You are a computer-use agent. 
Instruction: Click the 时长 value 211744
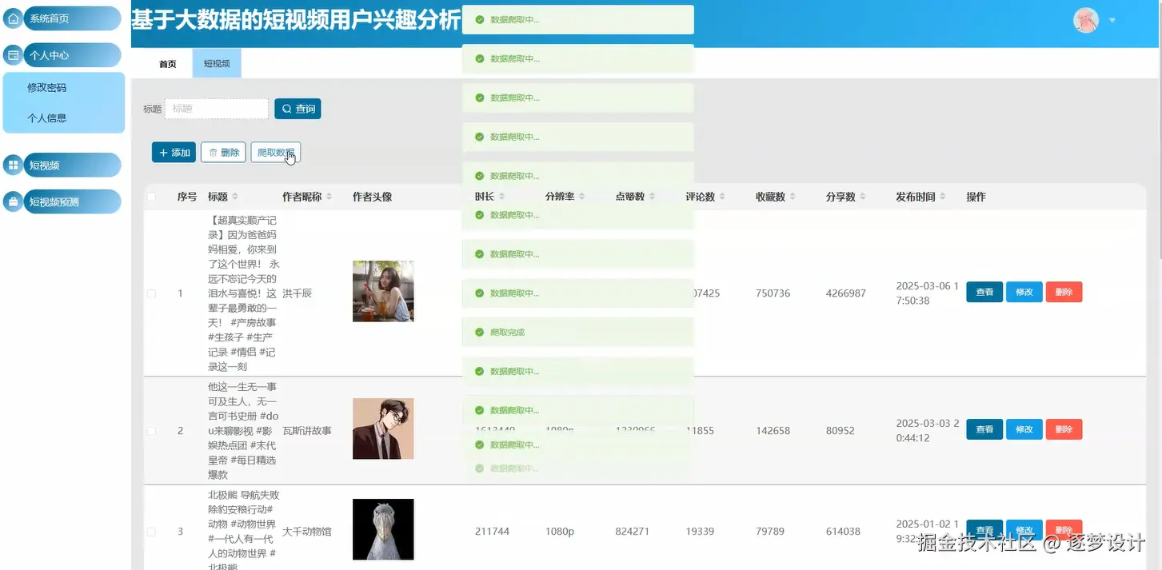tap(492, 532)
